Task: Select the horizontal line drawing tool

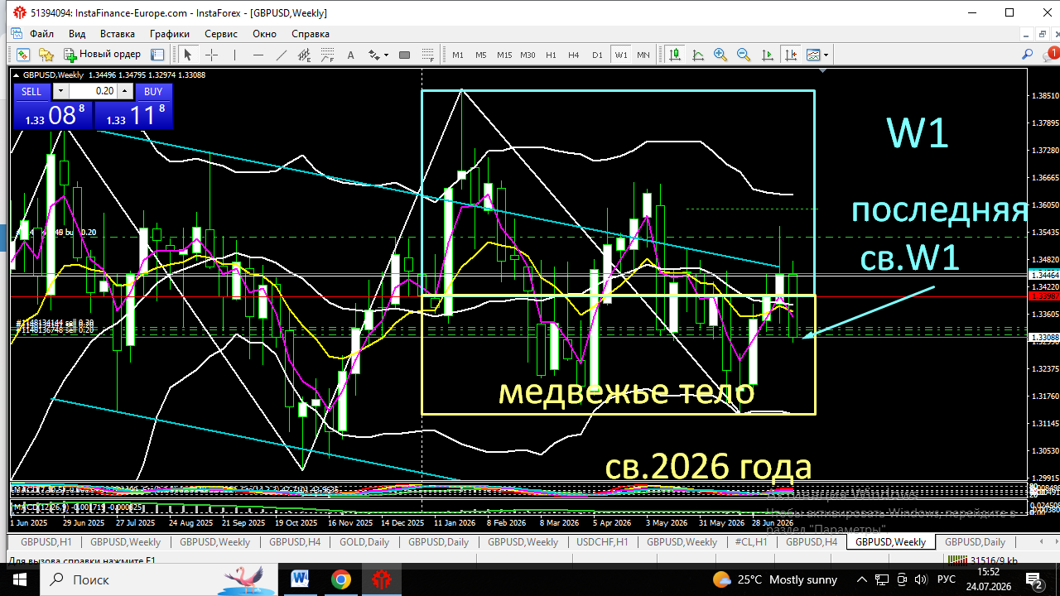Action: [258, 55]
